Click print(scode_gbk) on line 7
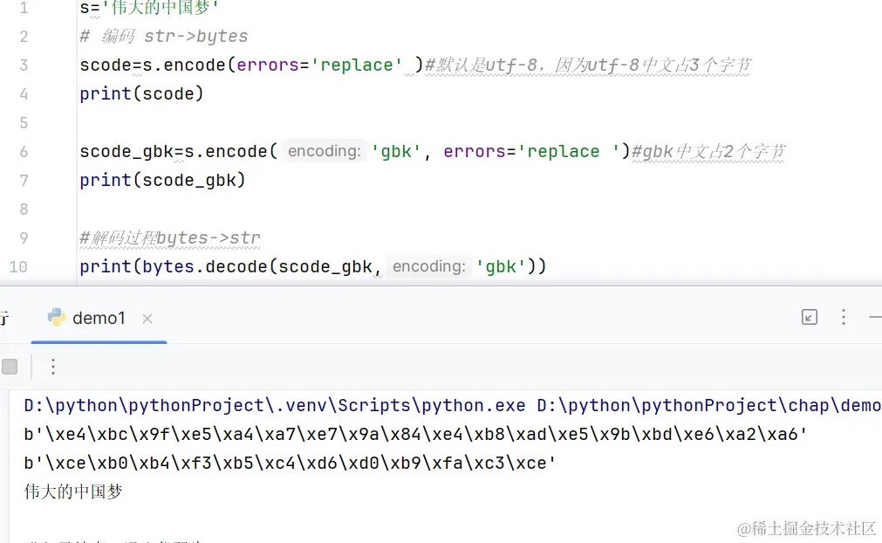The image size is (882, 543). tap(162, 180)
